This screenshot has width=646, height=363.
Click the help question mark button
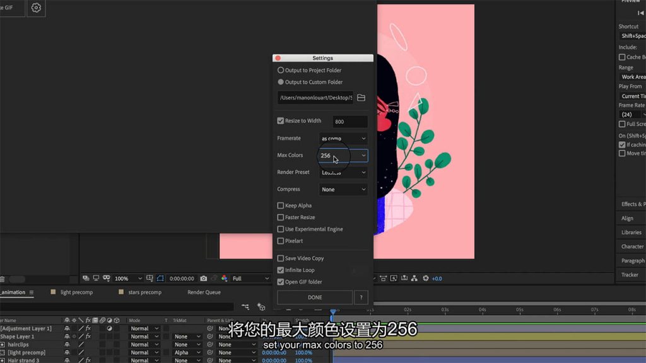(361, 297)
